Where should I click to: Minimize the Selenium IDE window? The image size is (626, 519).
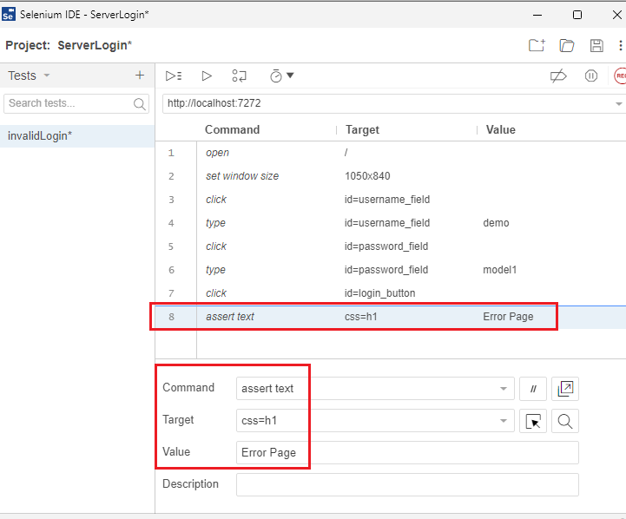pyautogui.click(x=537, y=15)
